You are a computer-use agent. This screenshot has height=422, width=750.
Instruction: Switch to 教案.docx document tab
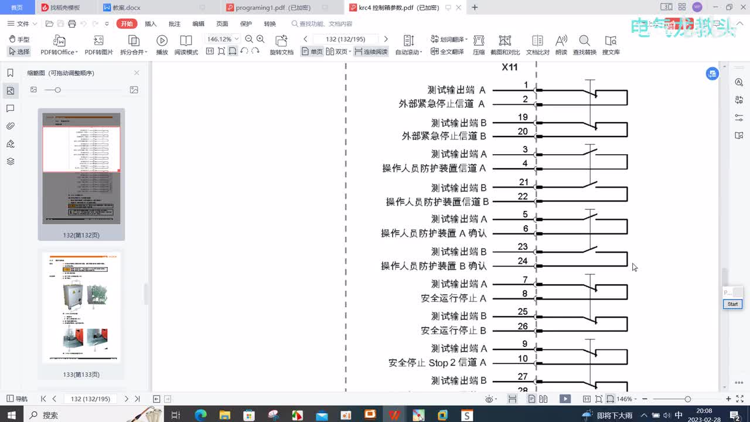tap(158, 8)
